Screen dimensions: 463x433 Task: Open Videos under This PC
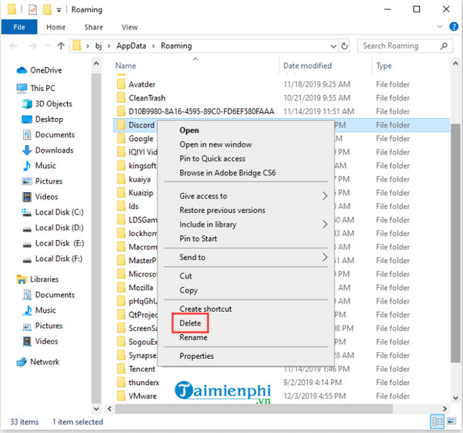(x=46, y=197)
